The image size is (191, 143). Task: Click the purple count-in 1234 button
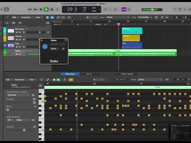124,10
